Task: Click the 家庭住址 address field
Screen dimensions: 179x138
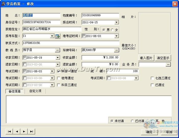Action: coord(52,29)
